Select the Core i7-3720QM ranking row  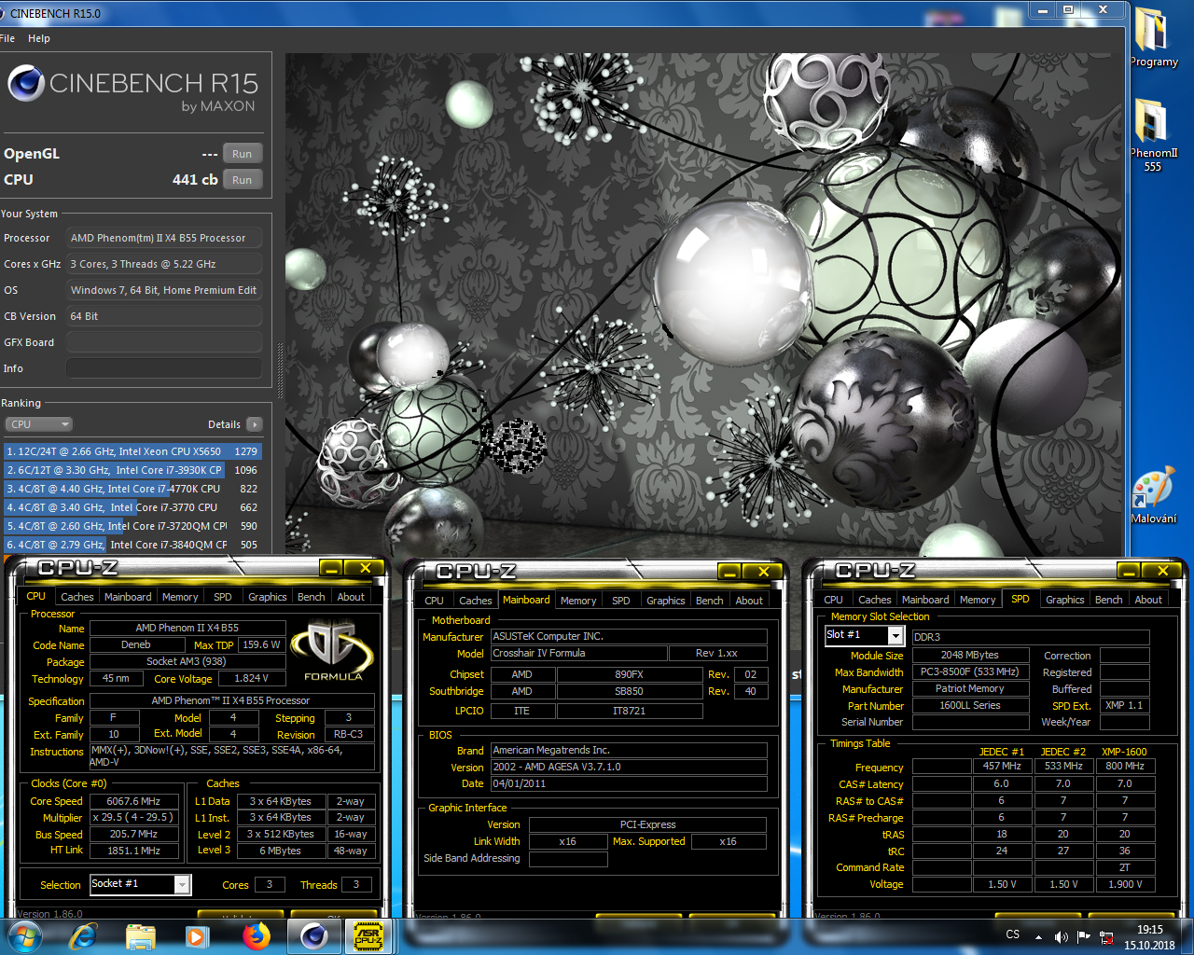click(x=132, y=526)
